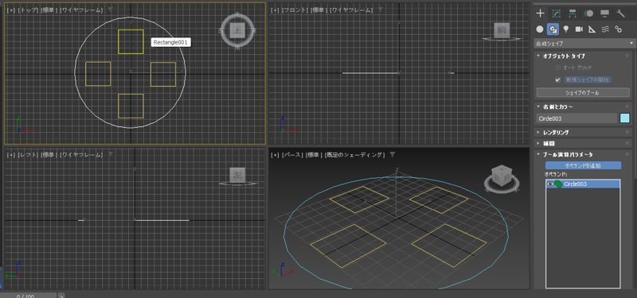Image resolution: width=637 pixels, height=298 pixels.
Task: Open the [+] menu of the Front viewport
Action: (275, 10)
